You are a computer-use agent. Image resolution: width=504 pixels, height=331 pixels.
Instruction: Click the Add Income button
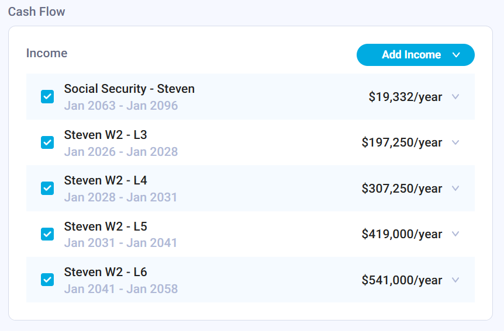(x=411, y=55)
